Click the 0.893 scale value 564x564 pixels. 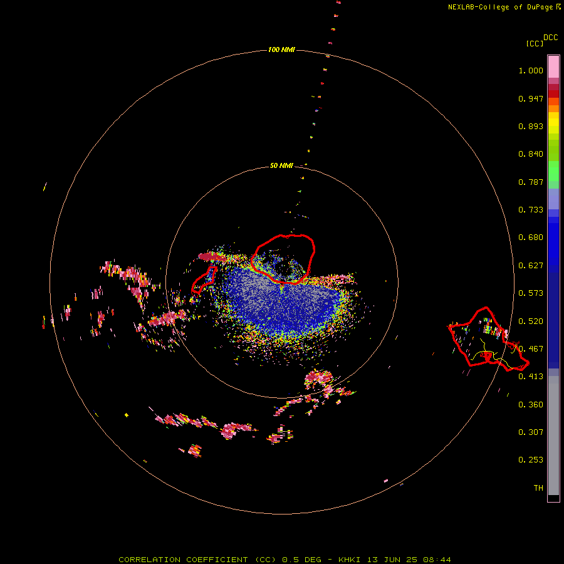tap(531, 126)
